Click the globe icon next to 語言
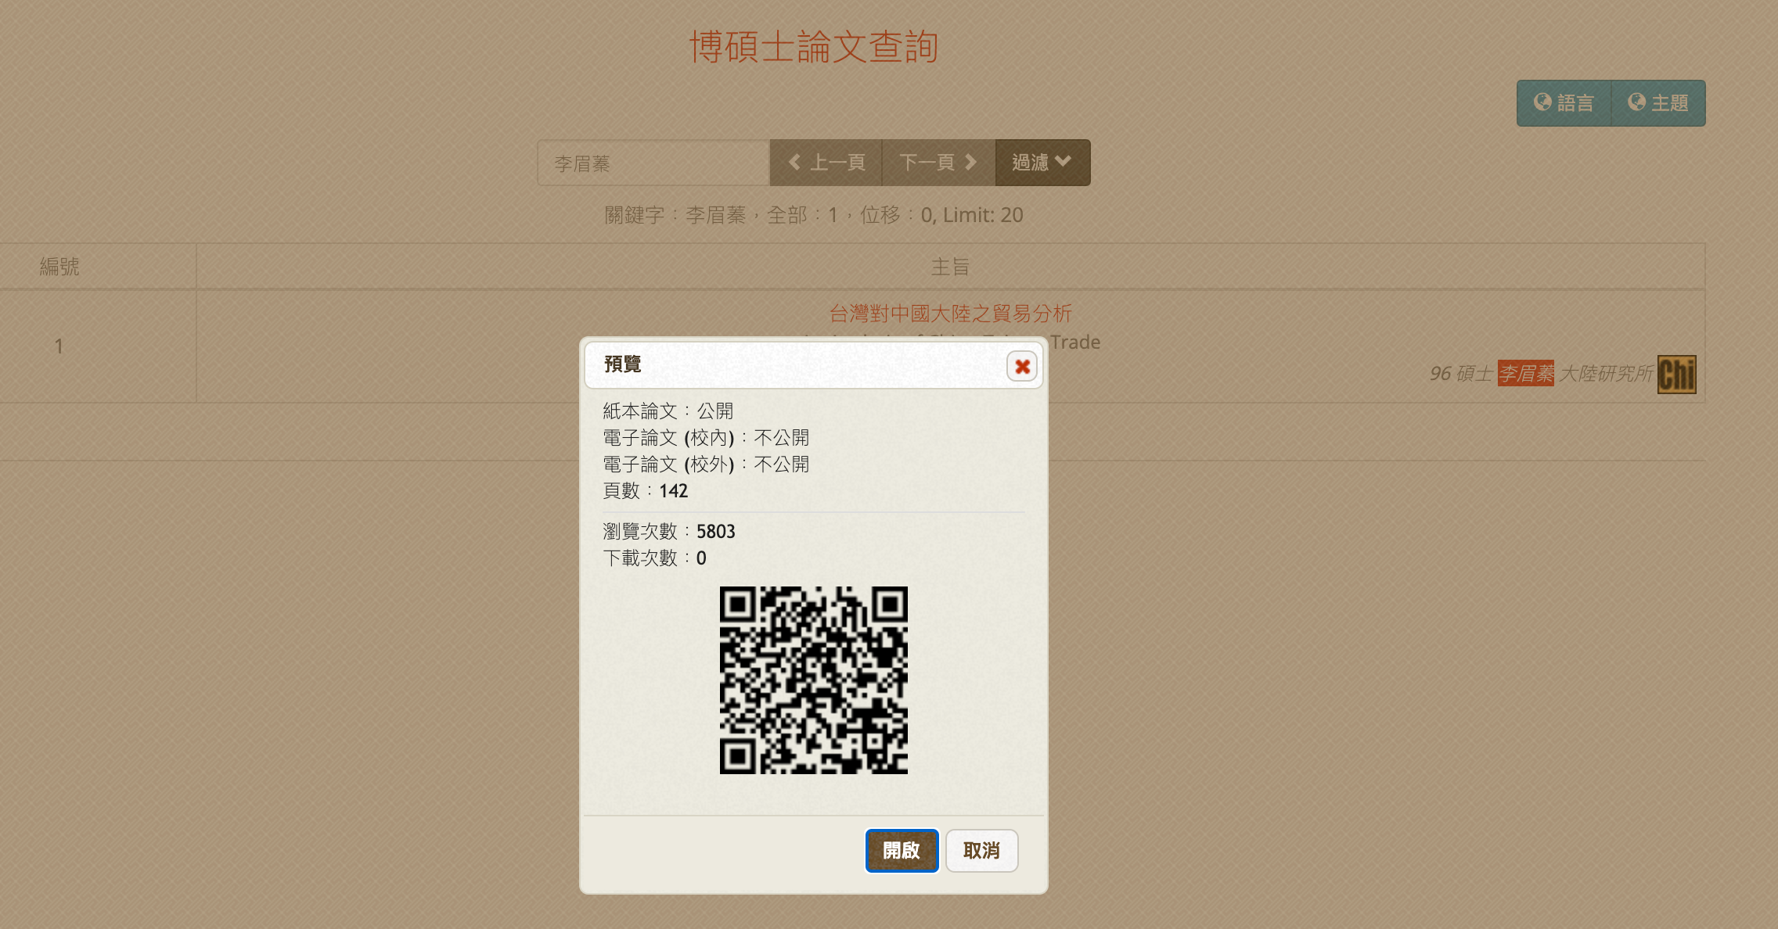This screenshot has width=1778, height=929. tap(1541, 102)
